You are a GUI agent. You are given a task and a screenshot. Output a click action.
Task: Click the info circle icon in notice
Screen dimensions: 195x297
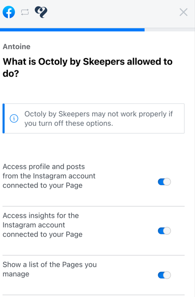14,119
